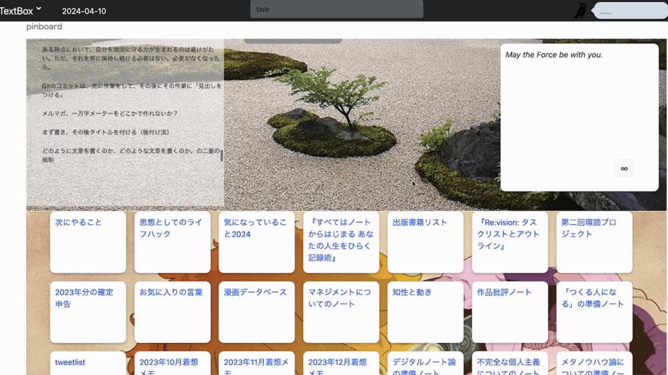The width and height of the screenshot is (668, 375).
Task: Open the 第二回環読プロジェクト card
Action: (595, 242)
